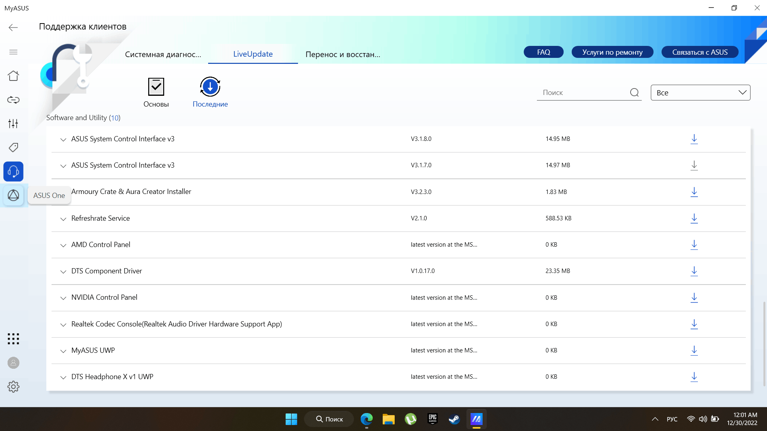Open Link to MyASUS sidebar icon

tap(13, 100)
